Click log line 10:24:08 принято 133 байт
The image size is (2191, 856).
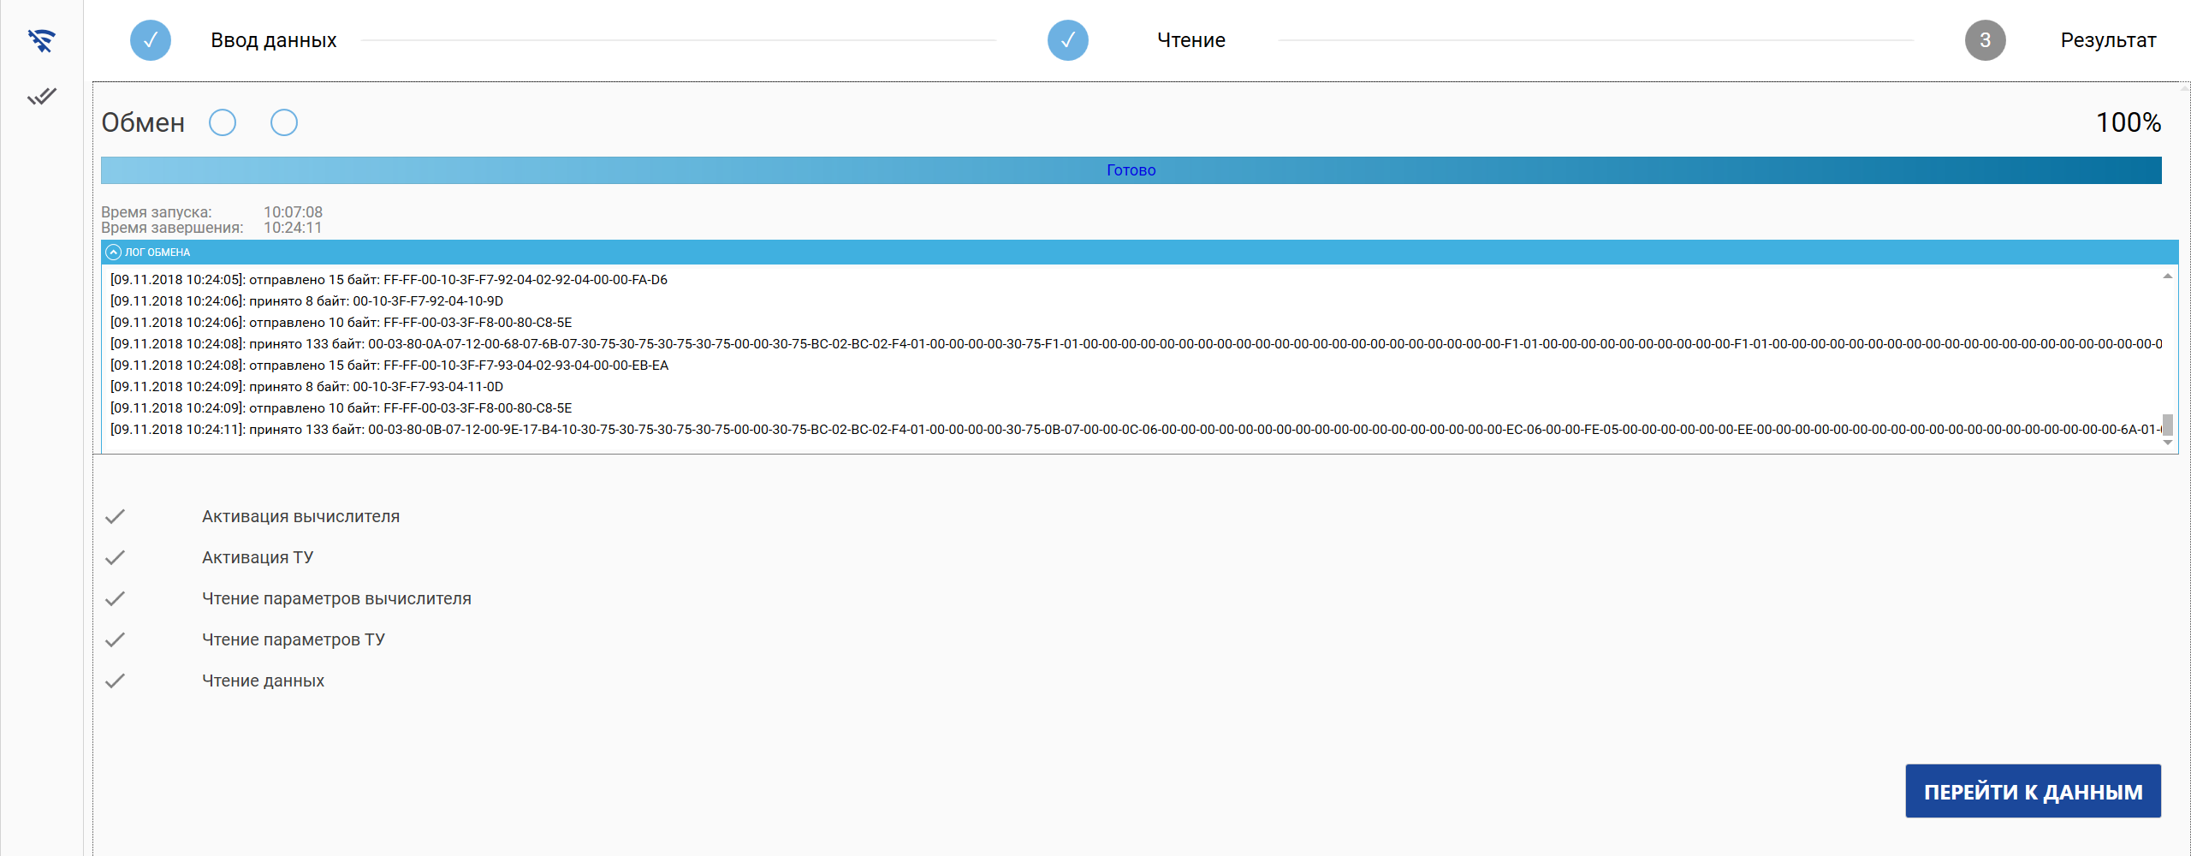click(1136, 343)
